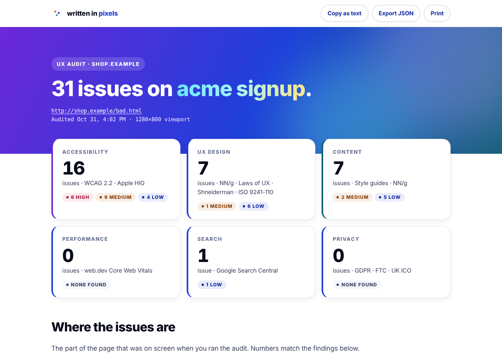Open the Privacy card heading

pos(346,239)
